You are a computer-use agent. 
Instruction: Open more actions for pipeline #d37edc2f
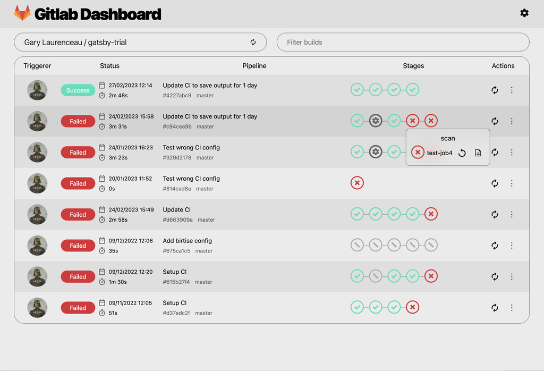[x=512, y=308]
